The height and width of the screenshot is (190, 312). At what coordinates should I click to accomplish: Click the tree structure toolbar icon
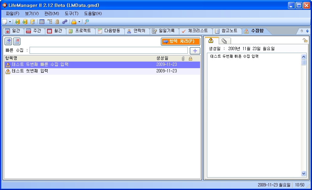(x=50, y=22)
